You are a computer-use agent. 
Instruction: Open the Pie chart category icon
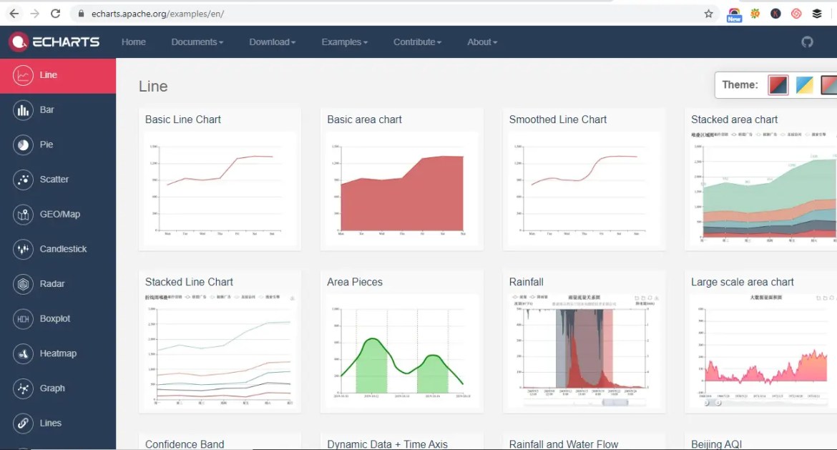point(23,145)
